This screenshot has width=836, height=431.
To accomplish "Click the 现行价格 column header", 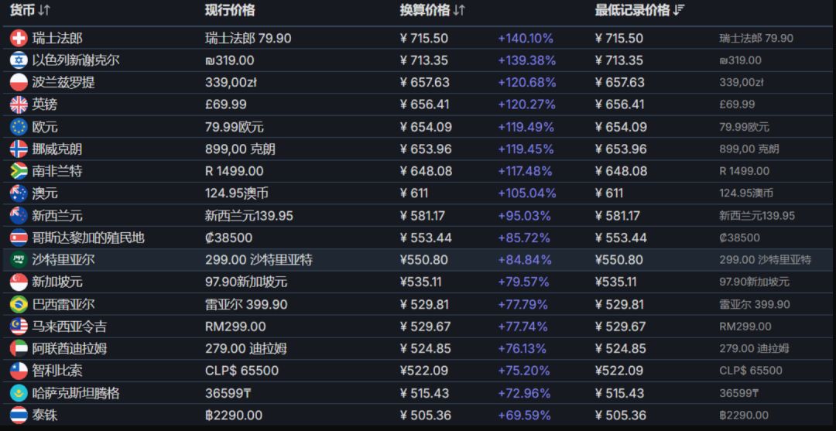I will 230,11.
